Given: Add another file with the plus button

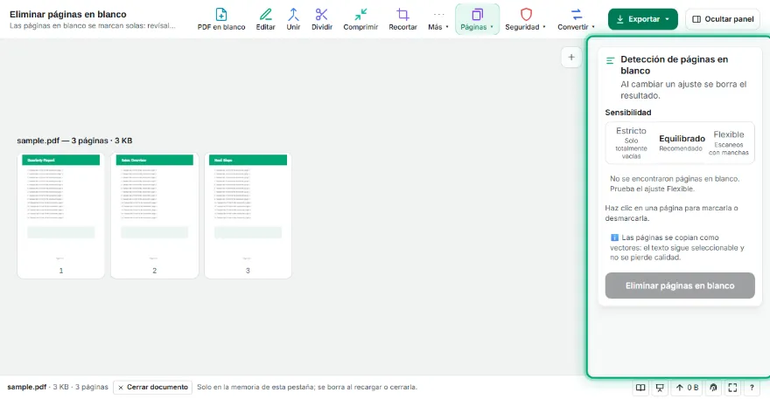Looking at the screenshot, I should pyautogui.click(x=571, y=58).
